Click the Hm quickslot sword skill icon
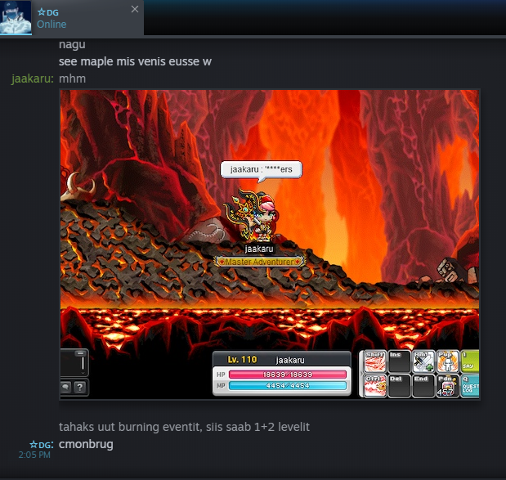506x480 pixels. [423, 361]
